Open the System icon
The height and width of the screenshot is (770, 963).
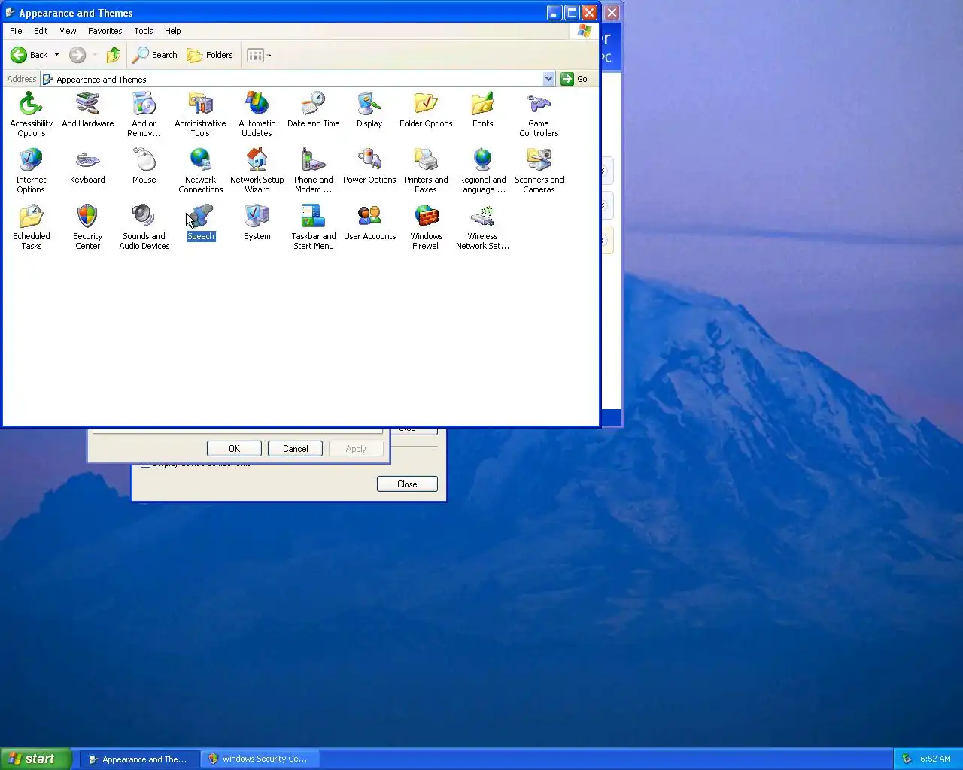pos(257,223)
